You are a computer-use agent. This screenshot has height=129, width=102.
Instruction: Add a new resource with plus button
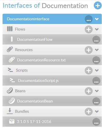tap(89, 50)
